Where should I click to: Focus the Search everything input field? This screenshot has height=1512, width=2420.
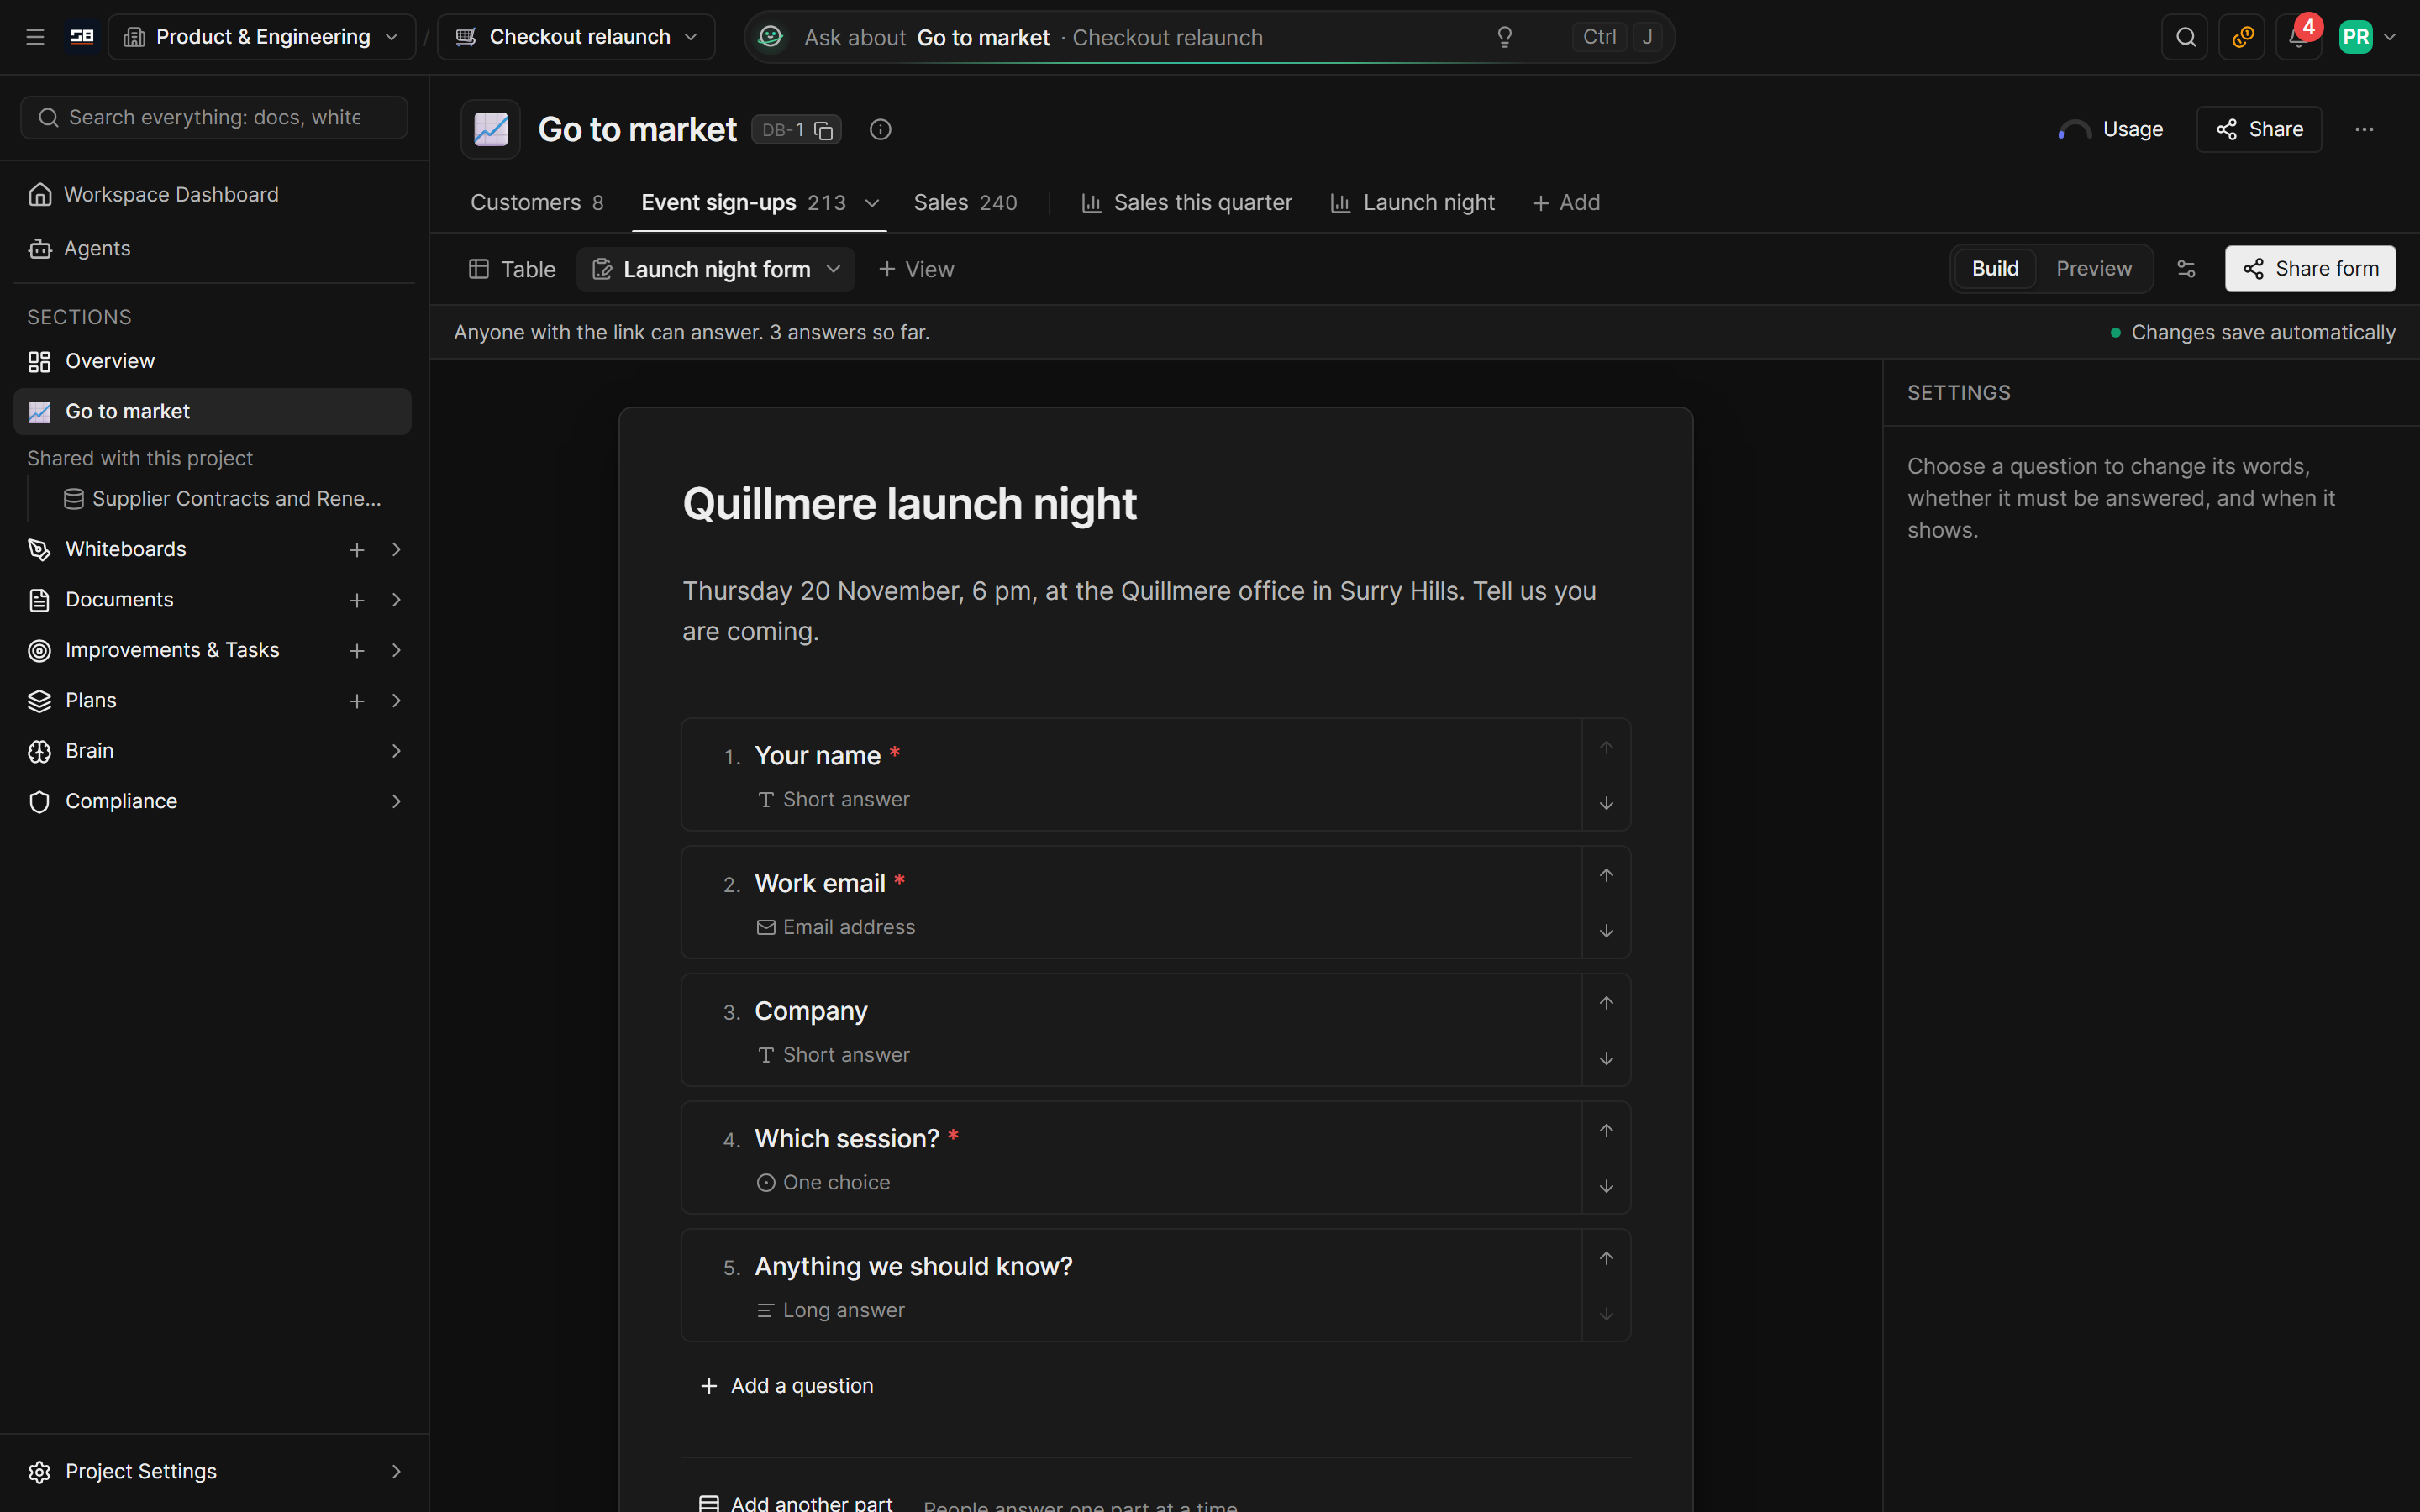[214, 117]
